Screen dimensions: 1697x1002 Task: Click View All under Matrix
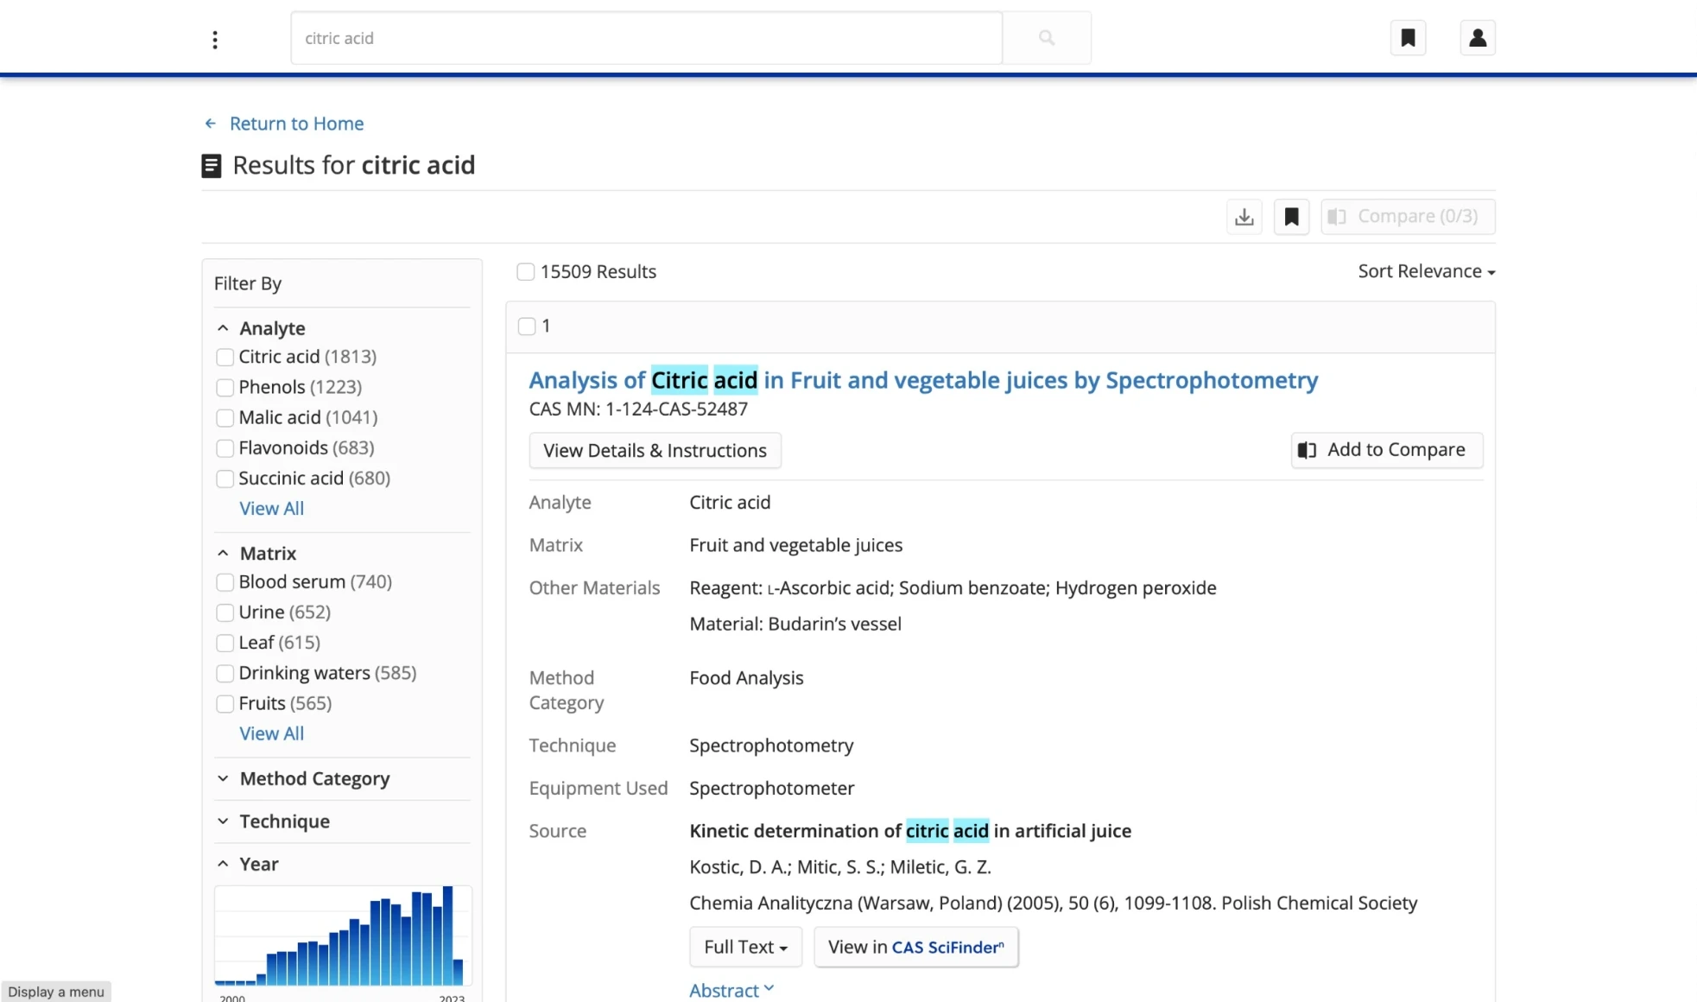click(x=271, y=733)
